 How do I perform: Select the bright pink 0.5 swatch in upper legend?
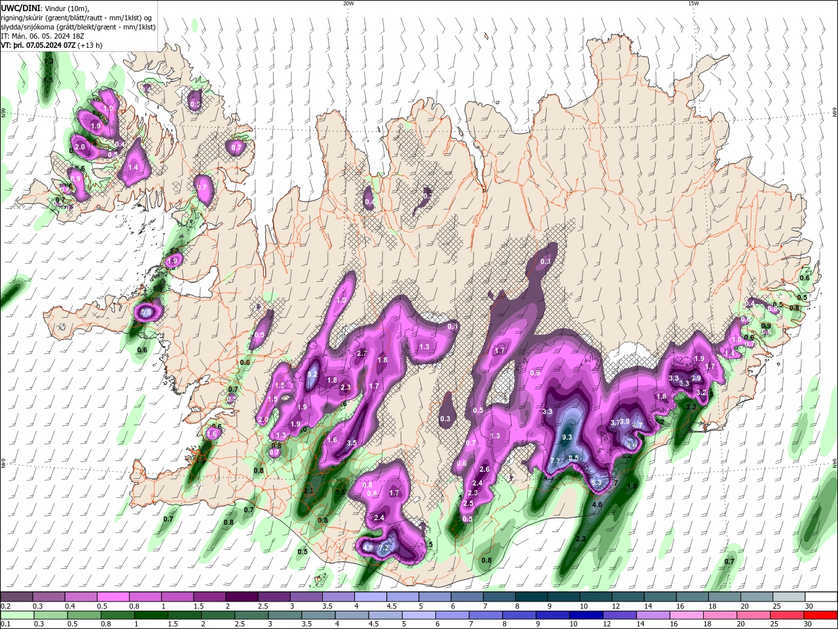[113, 597]
